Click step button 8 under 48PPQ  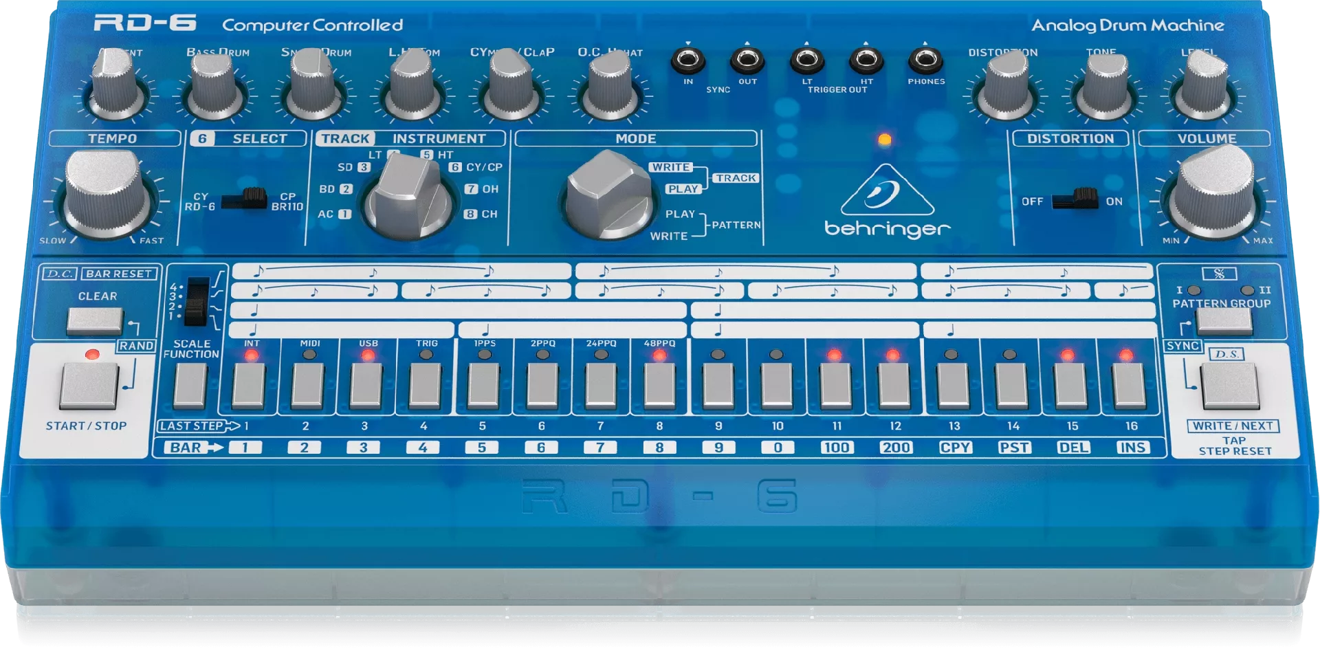pos(659,386)
